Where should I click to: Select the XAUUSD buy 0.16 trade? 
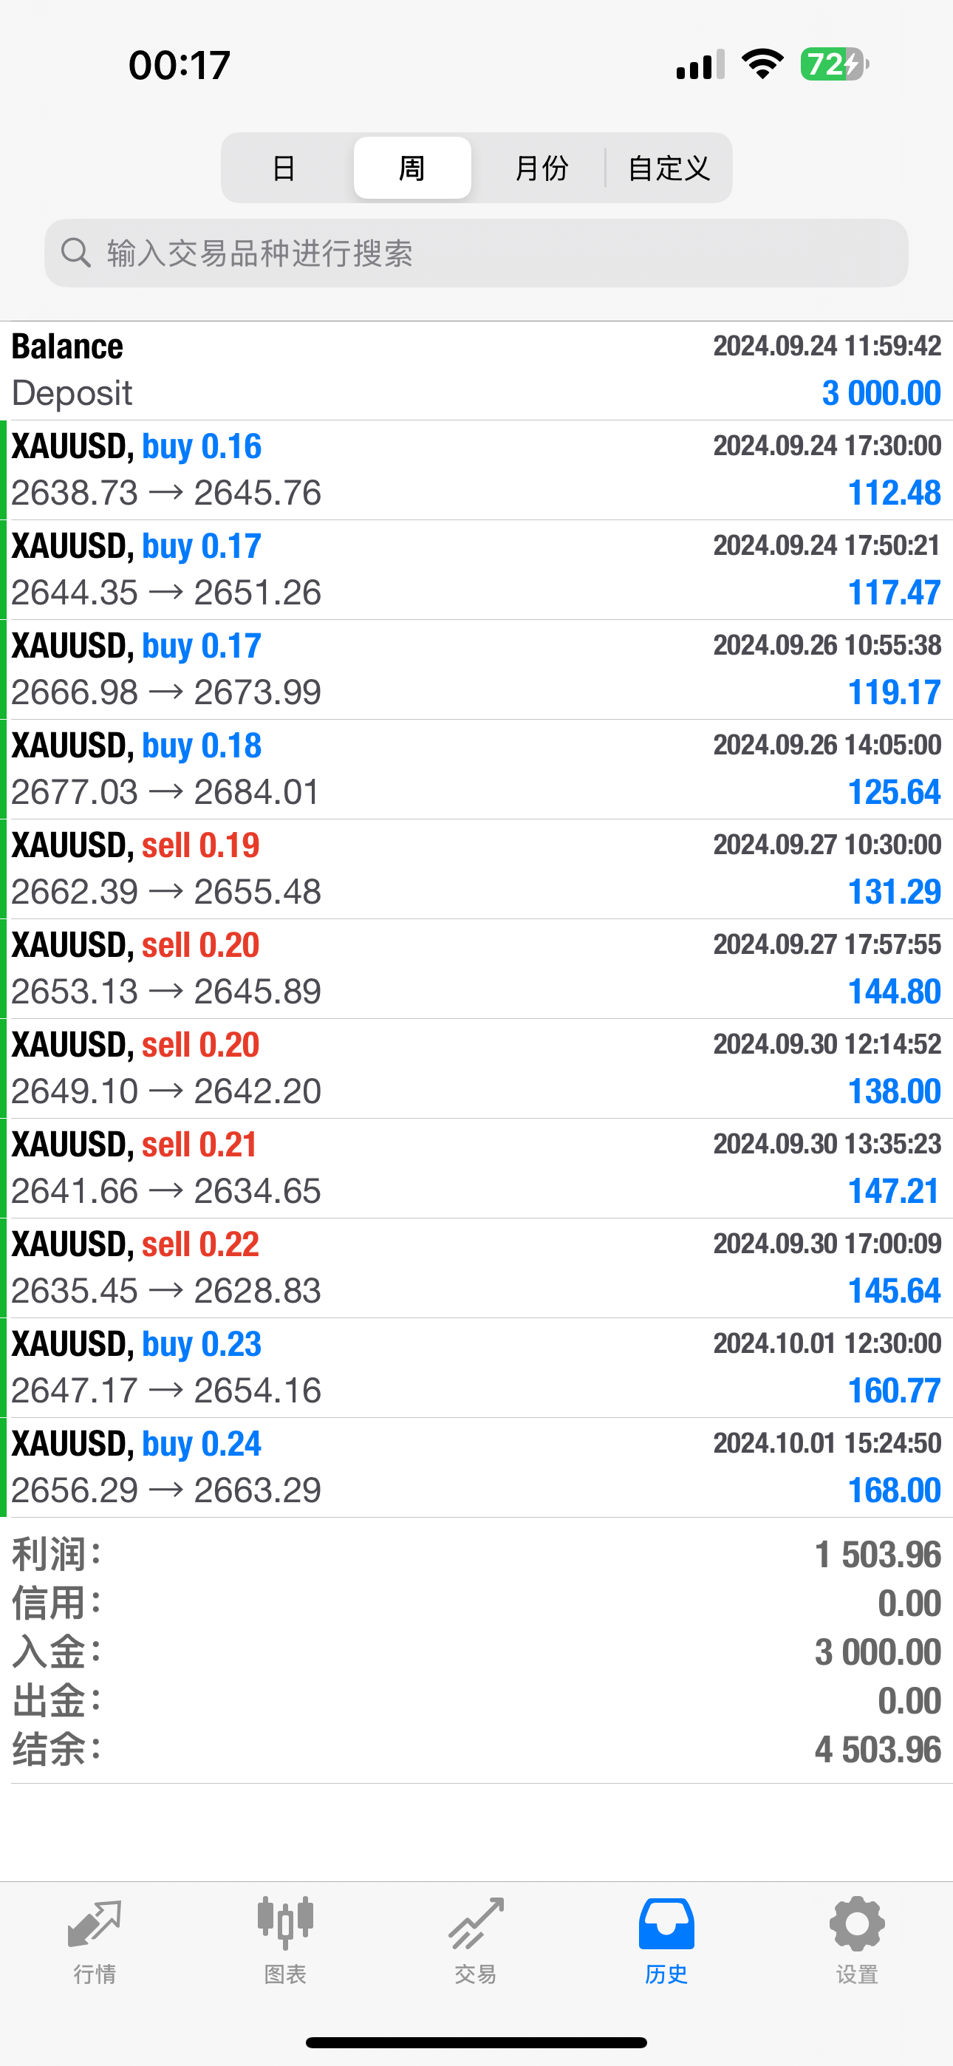476,470
